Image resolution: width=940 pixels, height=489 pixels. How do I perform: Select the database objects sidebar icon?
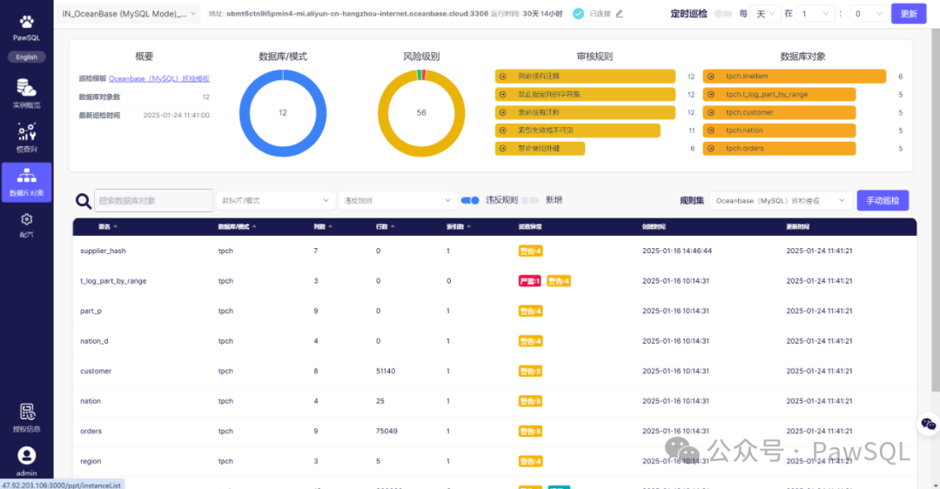coord(26,176)
